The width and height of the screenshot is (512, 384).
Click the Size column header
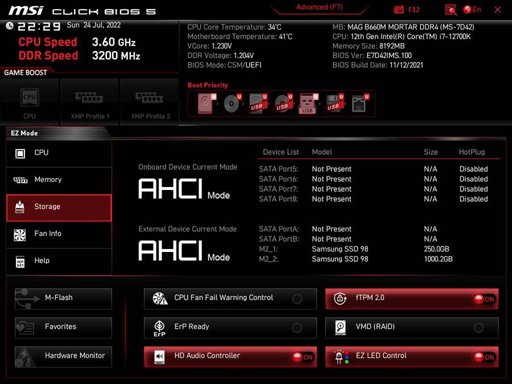point(431,152)
